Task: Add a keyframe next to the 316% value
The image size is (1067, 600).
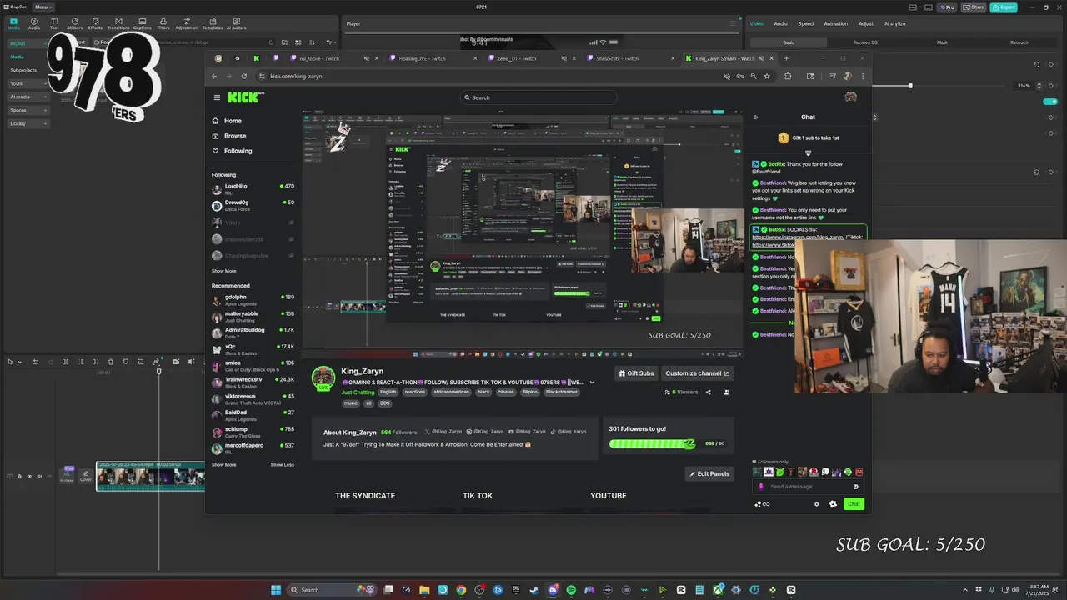Action: (1051, 85)
